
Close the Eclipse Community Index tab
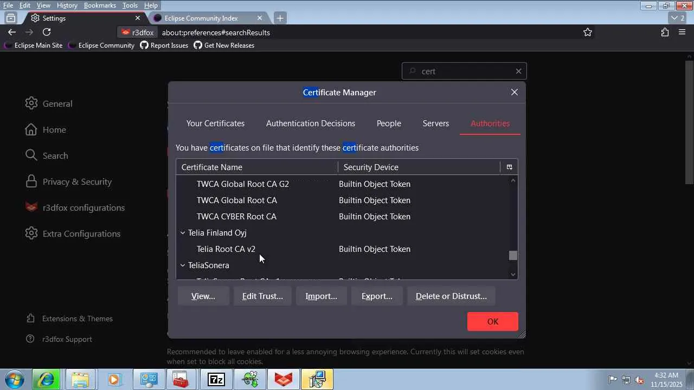pyautogui.click(x=260, y=18)
